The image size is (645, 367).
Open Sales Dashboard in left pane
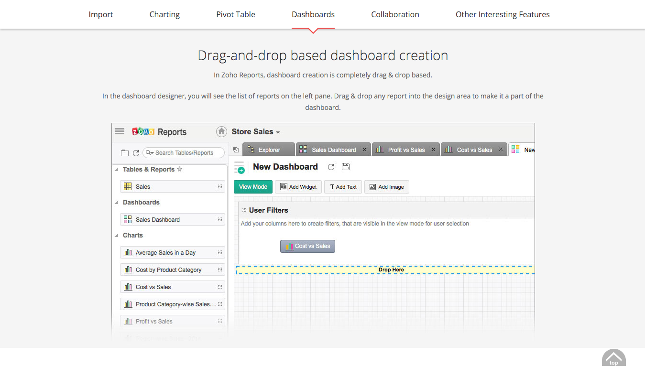[173, 220]
